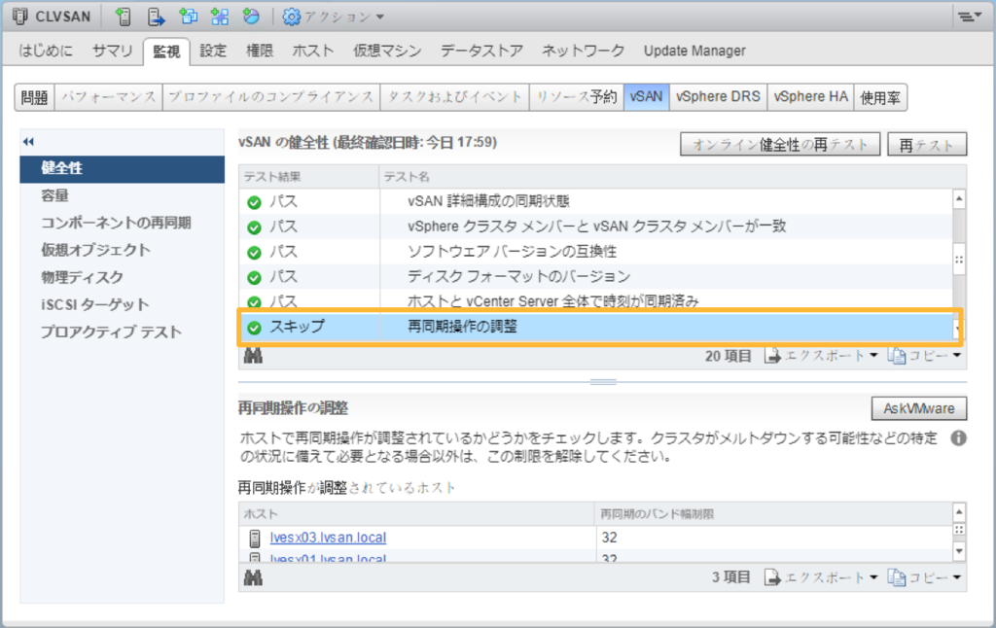Switch to the ネットワーク tab
The height and width of the screenshot is (628, 996).
pyautogui.click(x=583, y=51)
